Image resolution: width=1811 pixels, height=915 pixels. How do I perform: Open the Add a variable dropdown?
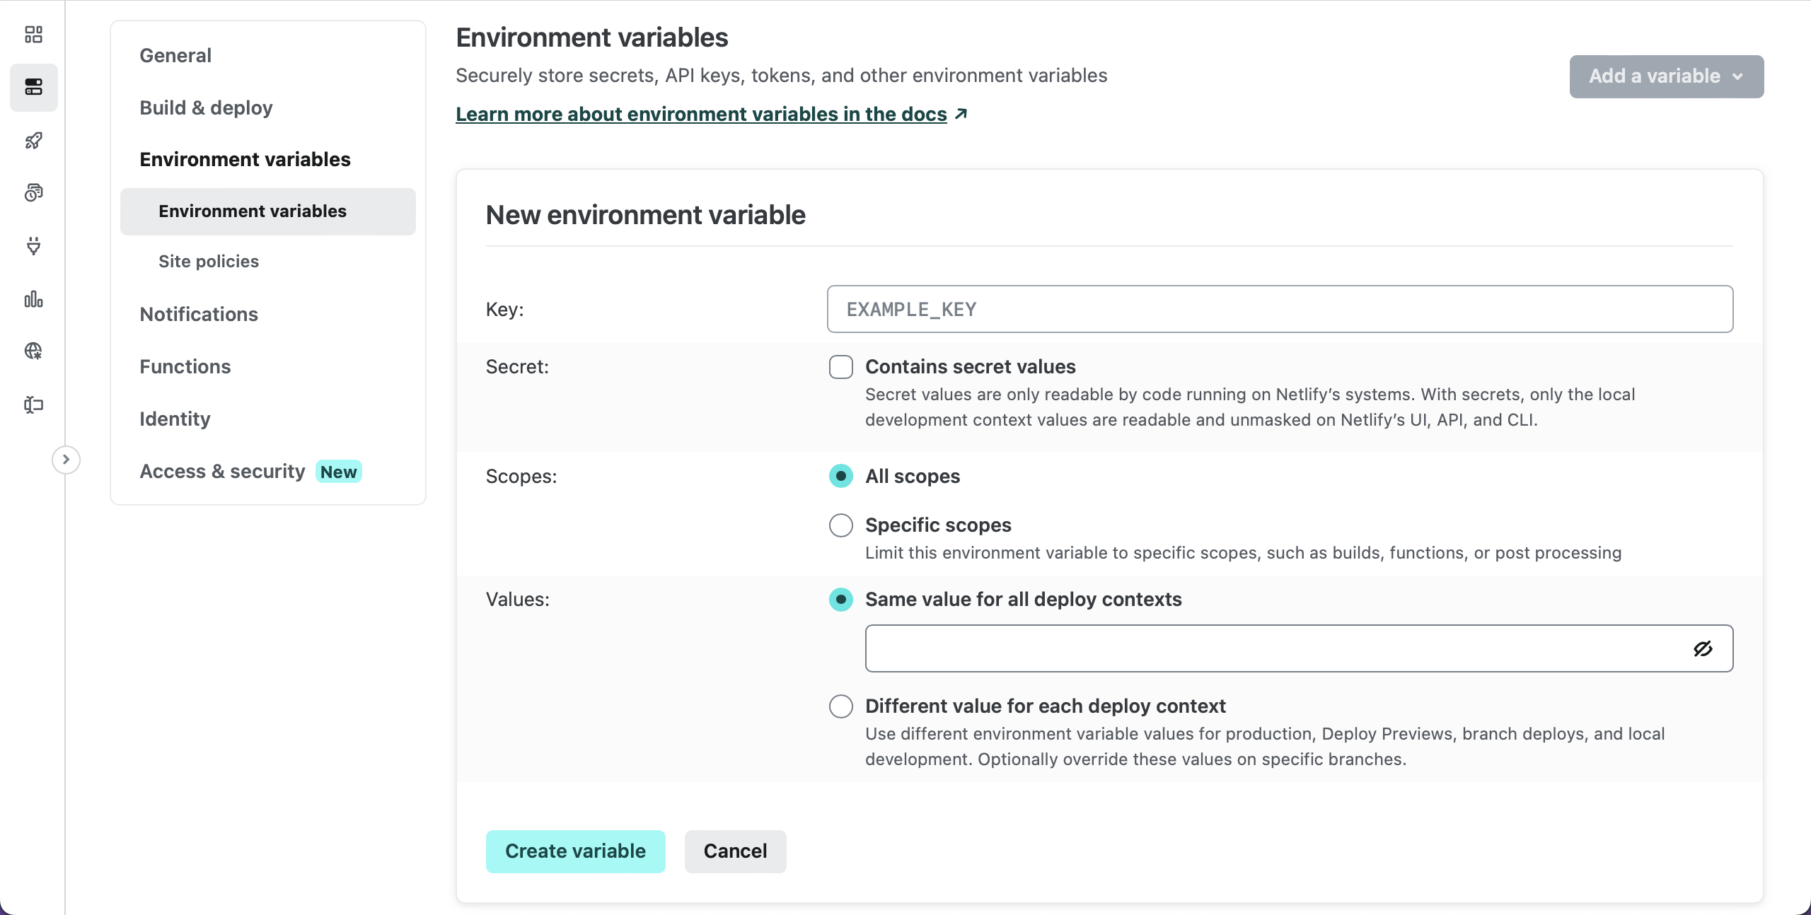click(x=1666, y=76)
